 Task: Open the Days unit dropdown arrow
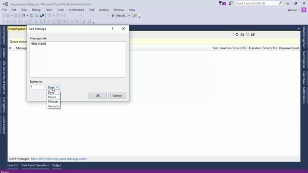(x=57, y=87)
